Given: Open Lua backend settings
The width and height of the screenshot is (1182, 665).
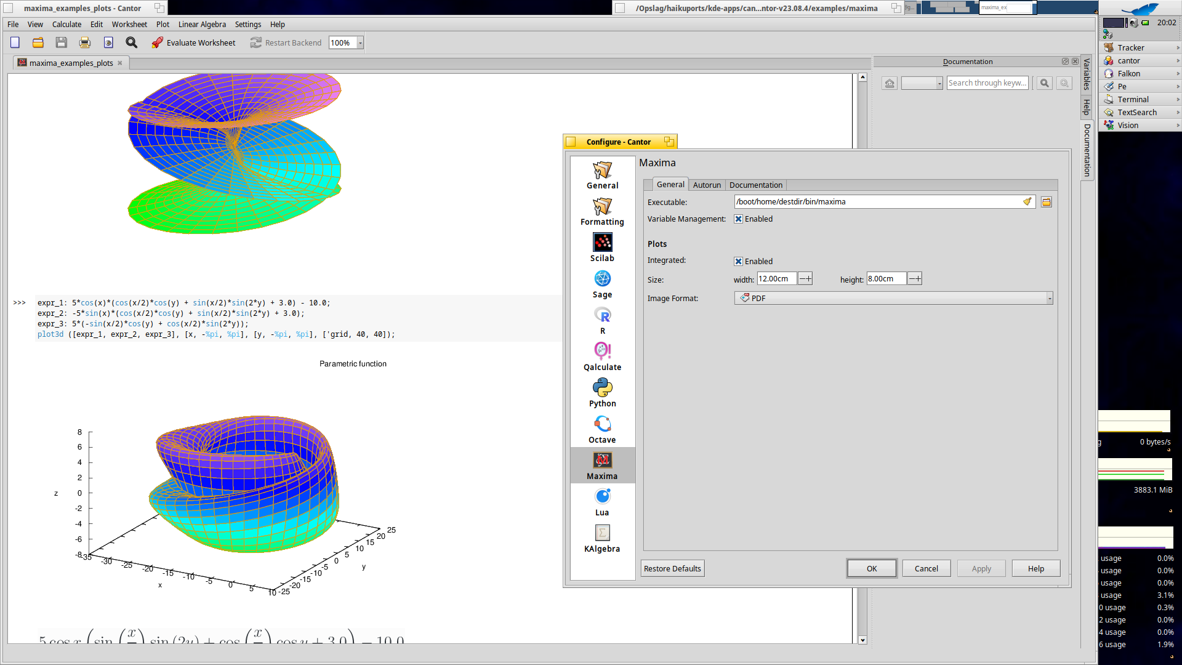Looking at the screenshot, I should tap(602, 502).
